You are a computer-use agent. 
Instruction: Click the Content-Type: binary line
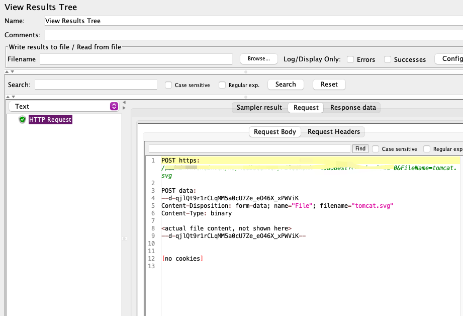[x=197, y=213]
